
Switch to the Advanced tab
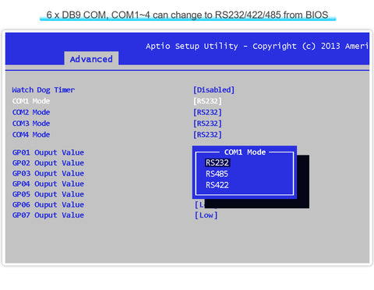91,59
